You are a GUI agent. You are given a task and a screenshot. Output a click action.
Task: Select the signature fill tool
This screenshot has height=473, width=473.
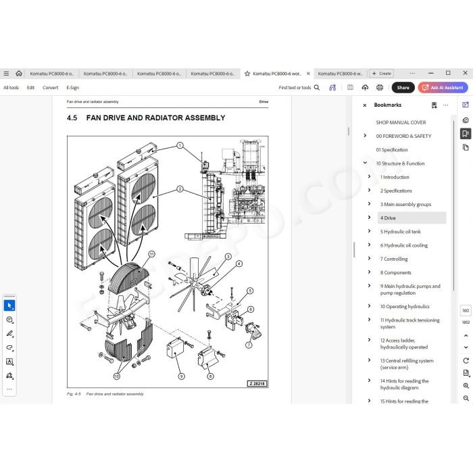pyautogui.click(x=9, y=376)
